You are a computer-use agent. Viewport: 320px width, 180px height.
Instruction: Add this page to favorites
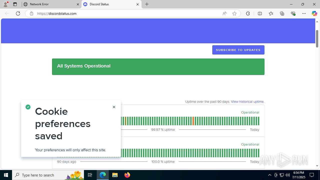coord(234,13)
